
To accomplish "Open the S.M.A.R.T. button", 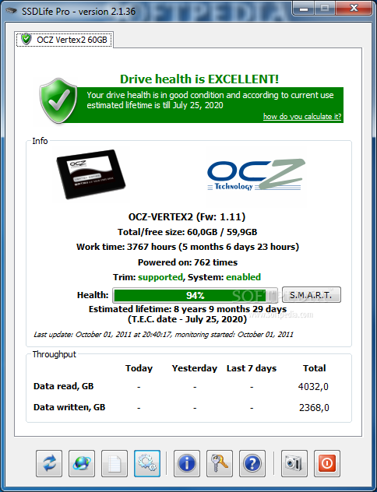I will click(311, 294).
